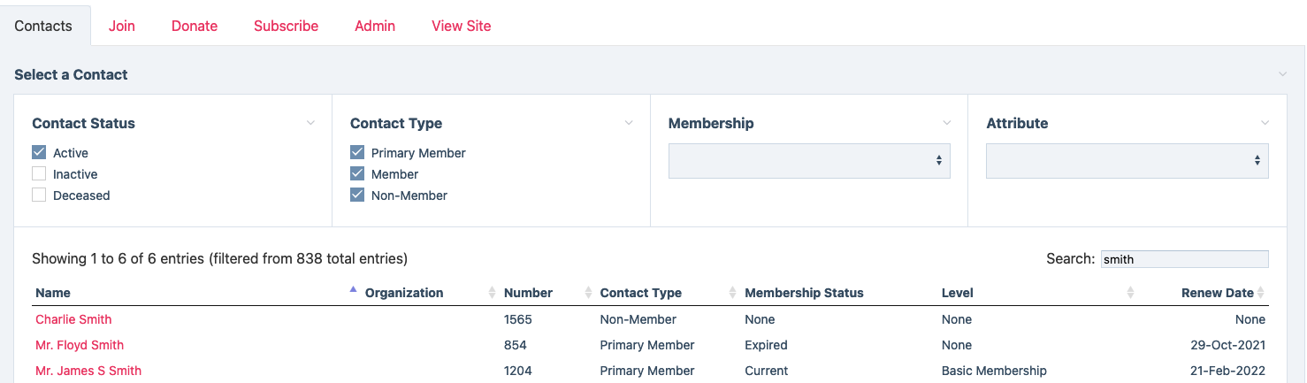The width and height of the screenshot is (1307, 383).
Task: Sort table by Name column arrow
Action: click(x=353, y=290)
